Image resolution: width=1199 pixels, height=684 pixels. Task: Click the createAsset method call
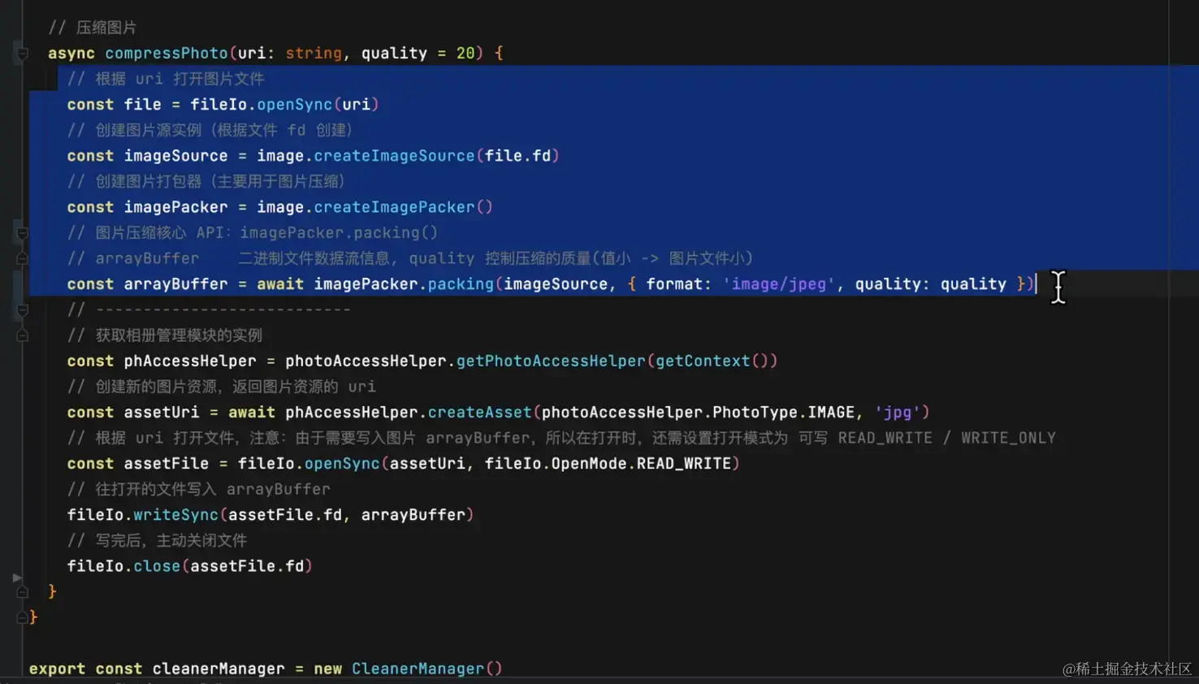(x=480, y=413)
